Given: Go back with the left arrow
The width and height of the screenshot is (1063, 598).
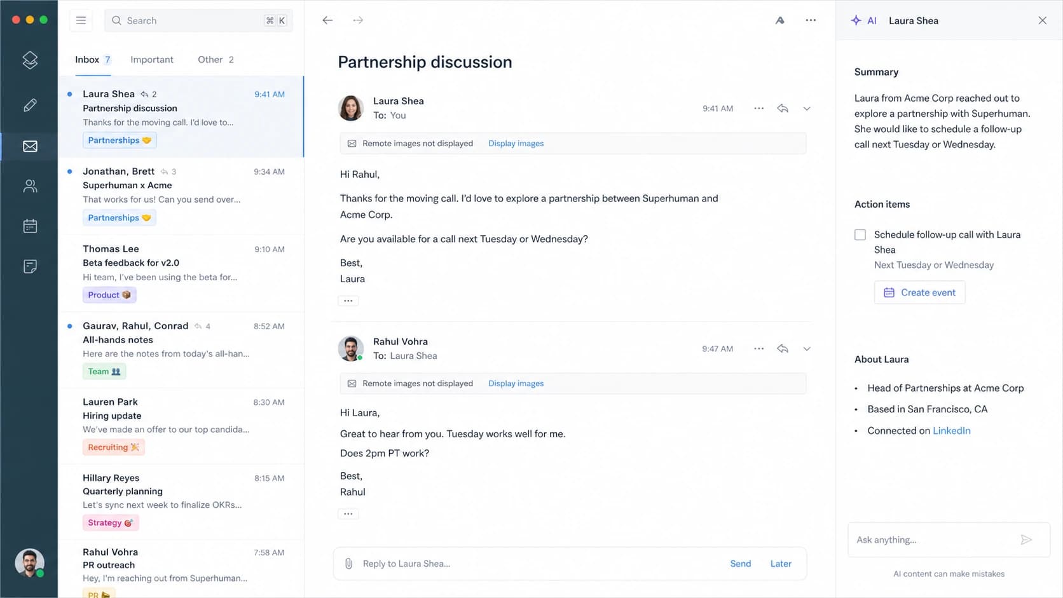Looking at the screenshot, I should [x=327, y=20].
